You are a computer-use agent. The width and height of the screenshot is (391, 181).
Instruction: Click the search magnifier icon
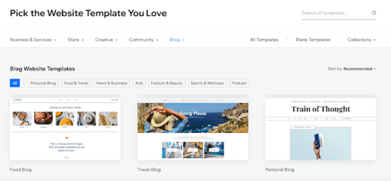(374, 13)
